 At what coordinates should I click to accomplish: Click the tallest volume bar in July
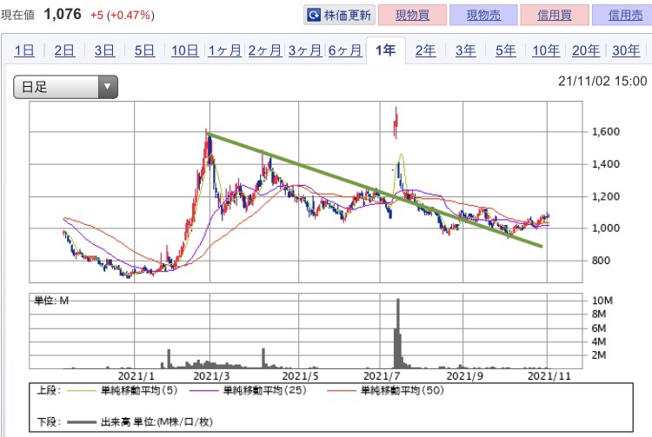click(398, 333)
